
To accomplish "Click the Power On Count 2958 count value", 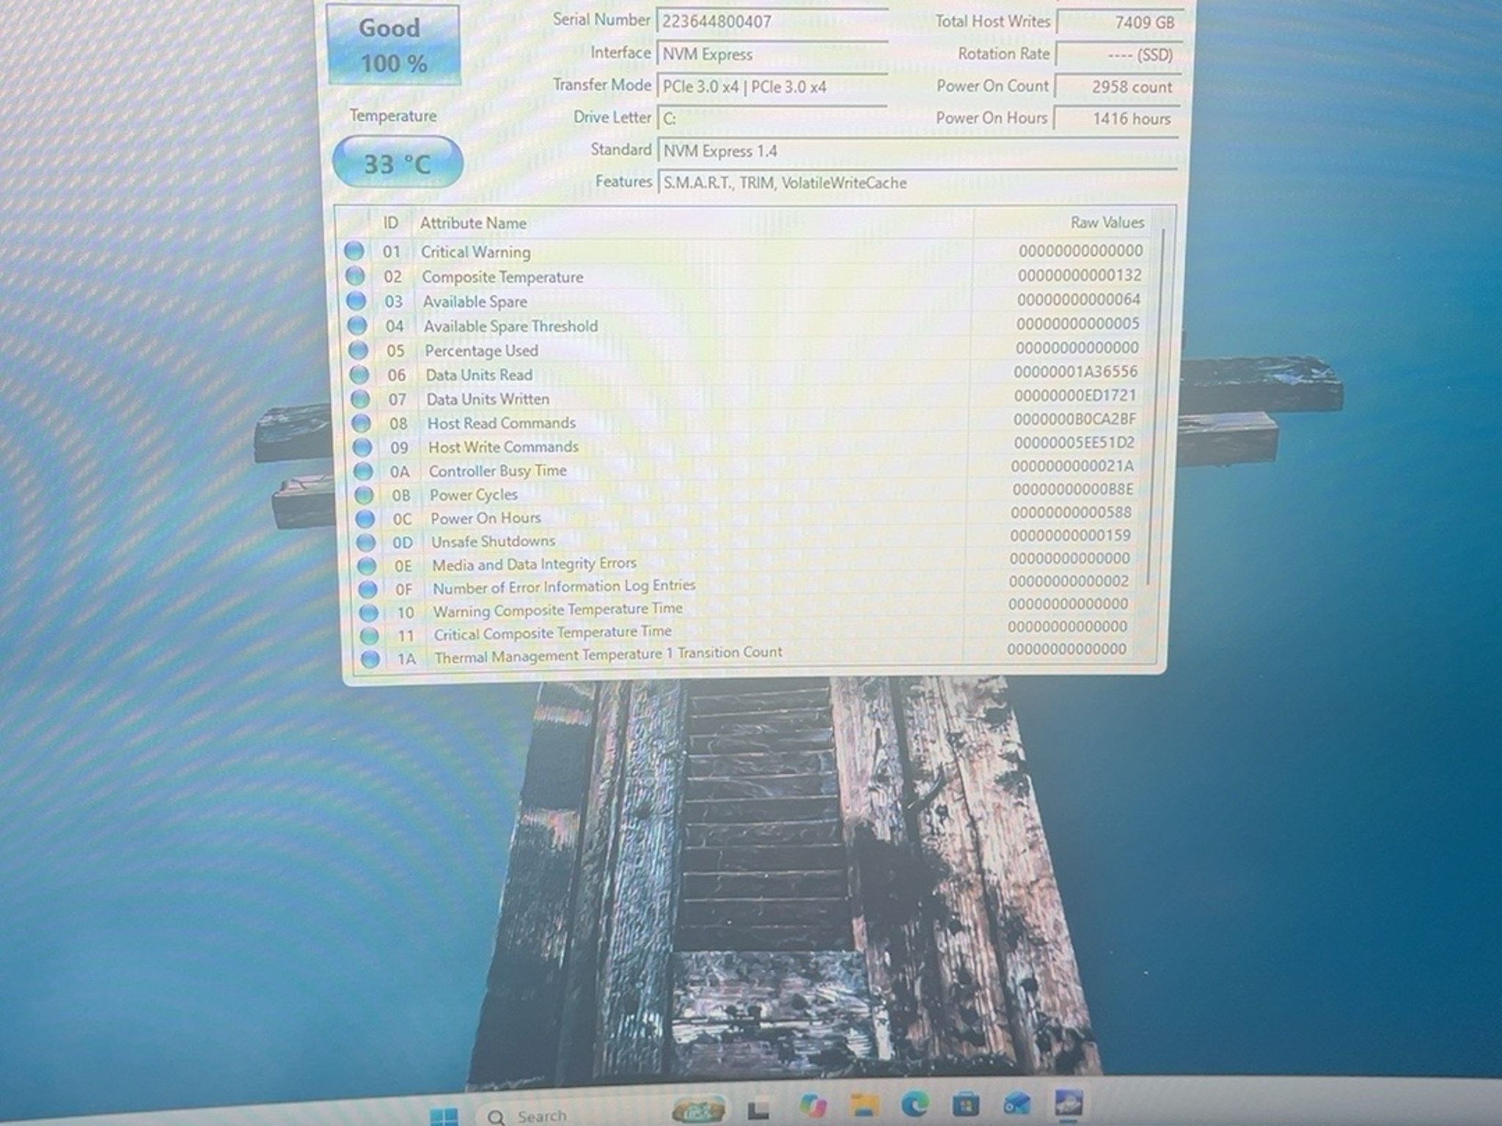I will pyautogui.click(x=1117, y=87).
